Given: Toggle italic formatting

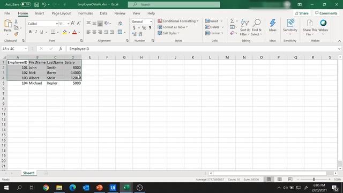Looking at the screenshot, I should coord(36,32).
